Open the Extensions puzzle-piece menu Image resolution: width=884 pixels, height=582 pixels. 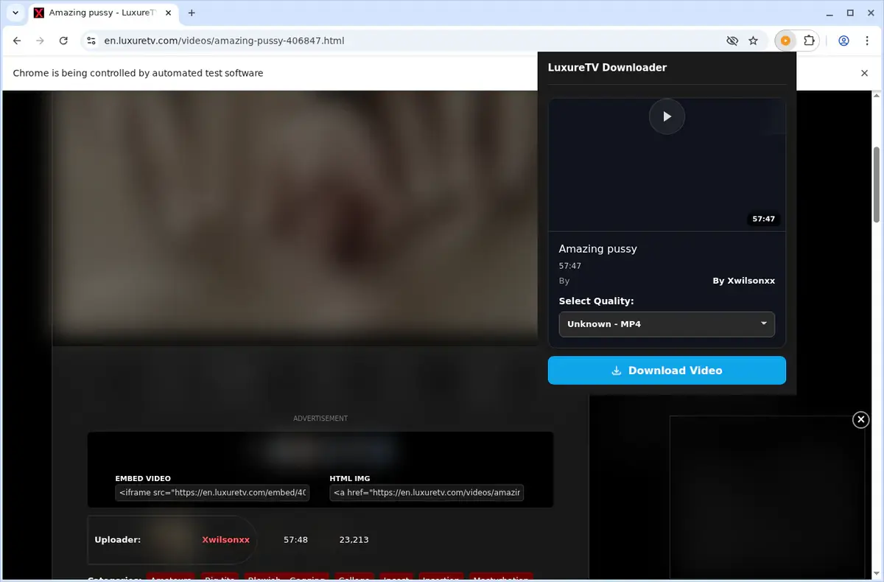[x=809, y=41]
